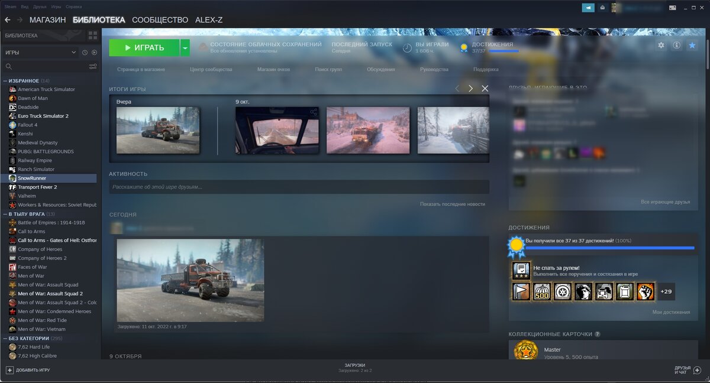
Task: Open the truck cabin interior screenshot
Action: [277, 130]
